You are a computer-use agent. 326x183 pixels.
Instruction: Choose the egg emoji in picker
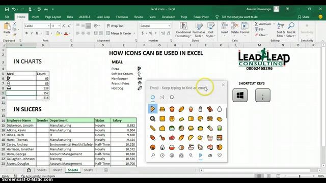(x=220, y=109)
